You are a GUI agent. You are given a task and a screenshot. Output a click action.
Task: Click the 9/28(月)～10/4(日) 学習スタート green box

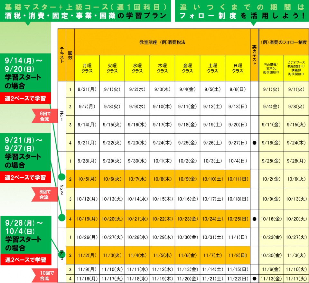[25, 235]
